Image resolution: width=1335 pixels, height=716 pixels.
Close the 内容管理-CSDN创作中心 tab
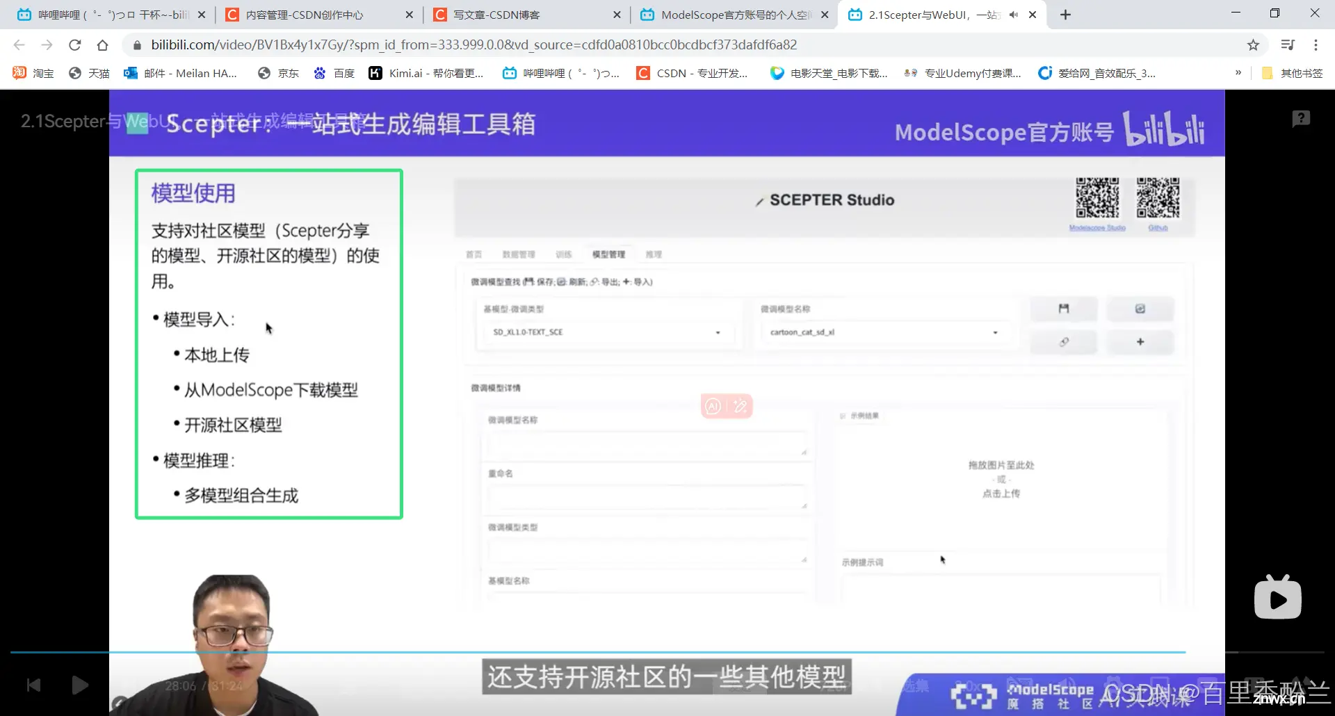click(x=409, y=15)
